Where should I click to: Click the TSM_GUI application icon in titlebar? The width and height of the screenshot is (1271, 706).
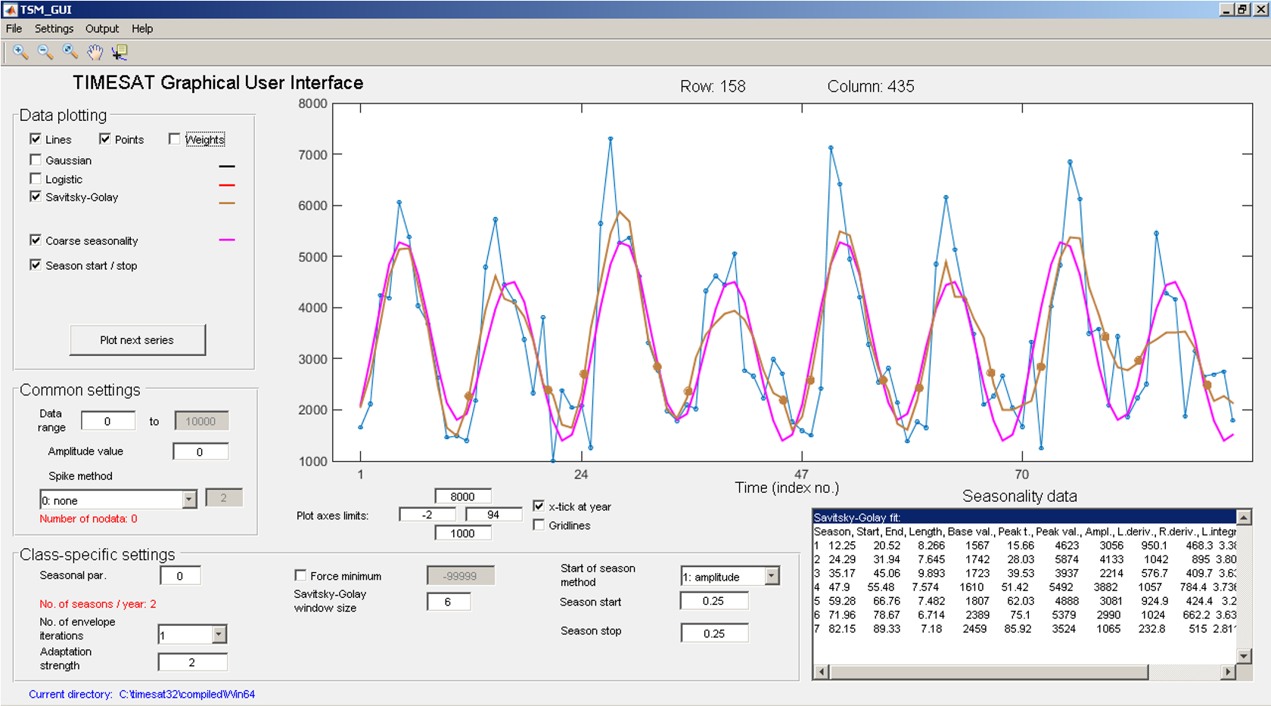click(x=10, y=9)
